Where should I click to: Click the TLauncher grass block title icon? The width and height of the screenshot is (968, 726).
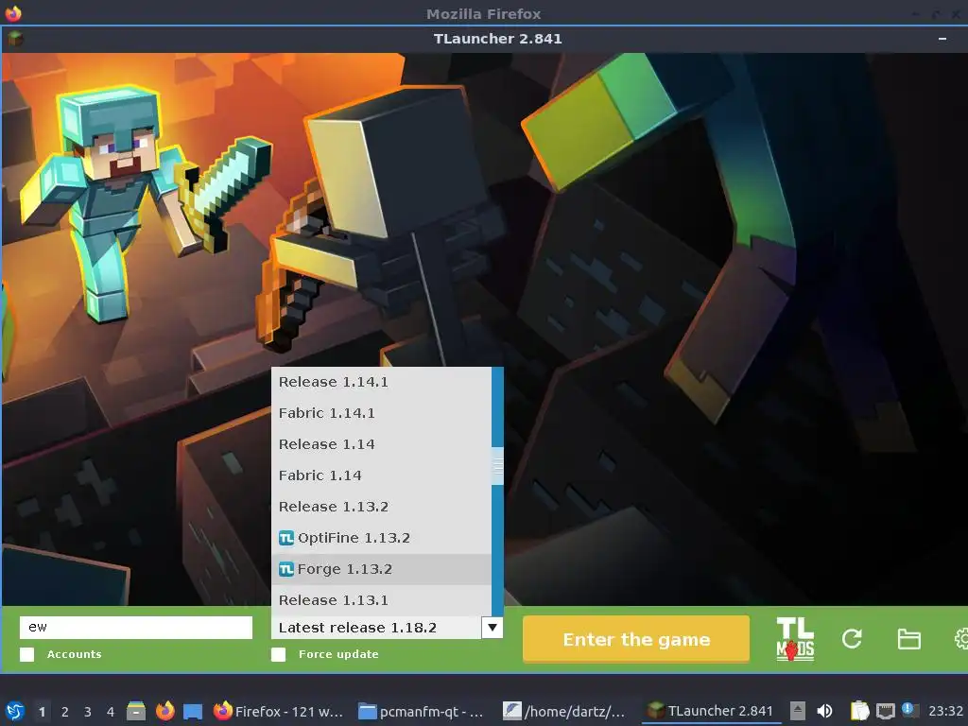coord(15,39)
